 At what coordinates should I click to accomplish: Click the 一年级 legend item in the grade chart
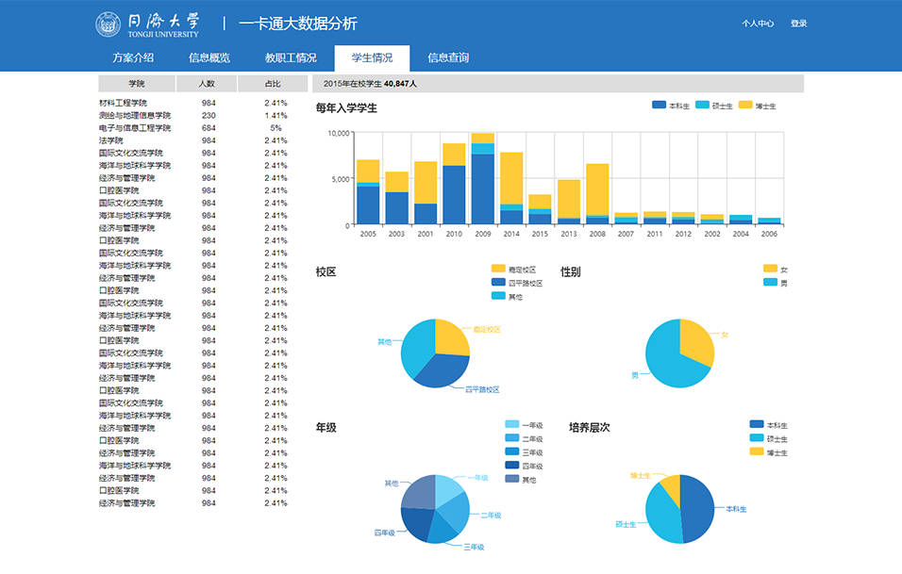[524, 425]
